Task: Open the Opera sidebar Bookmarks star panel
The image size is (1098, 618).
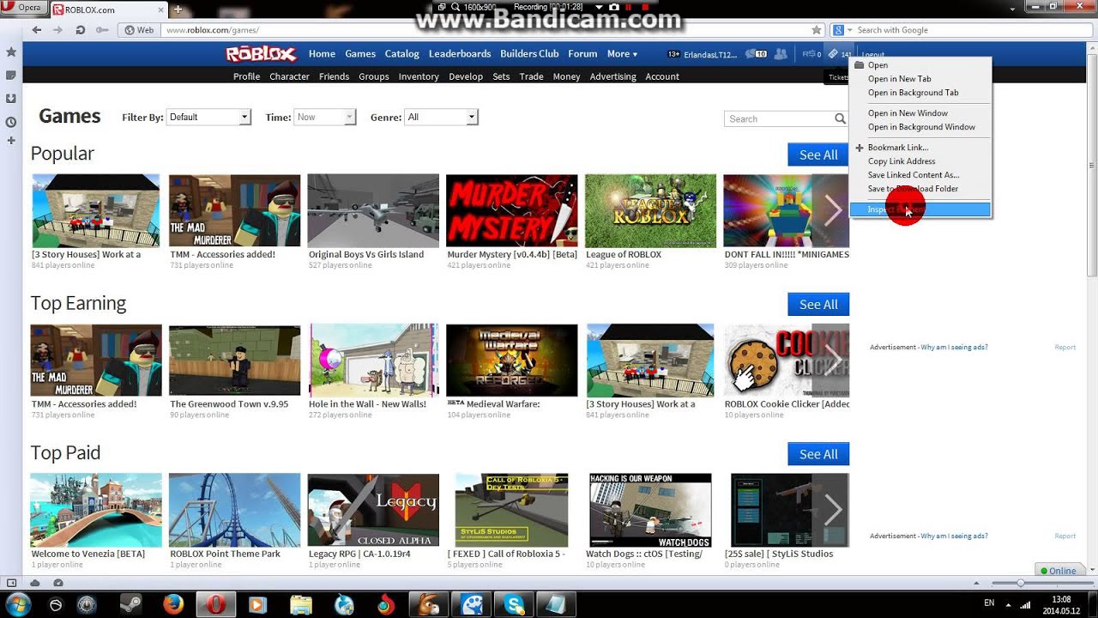Action: (x=11, y=52)
